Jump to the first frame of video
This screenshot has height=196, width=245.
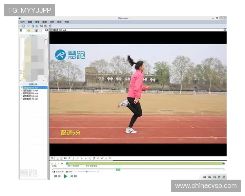56,176
